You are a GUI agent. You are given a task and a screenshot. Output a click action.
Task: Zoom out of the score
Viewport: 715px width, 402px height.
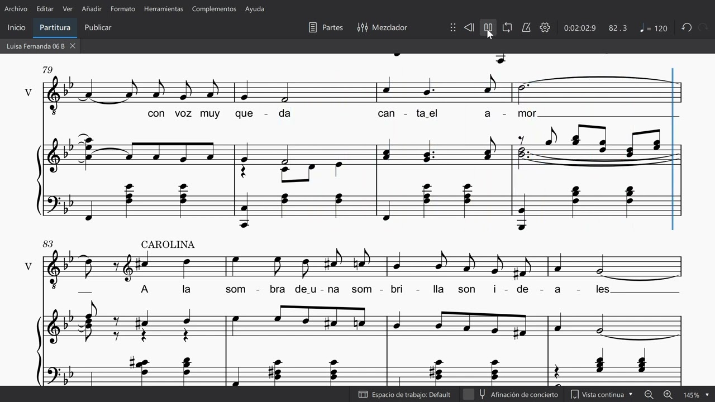[649, 395]
